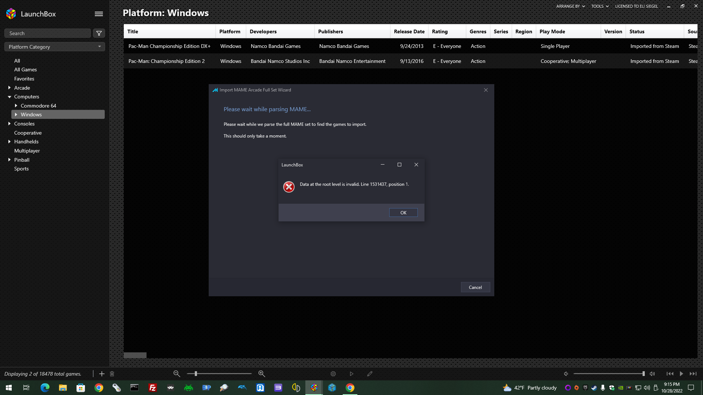This screenshot has width=703, height=395.
Task: Click the trash delete icon
Action: (112, 374)
